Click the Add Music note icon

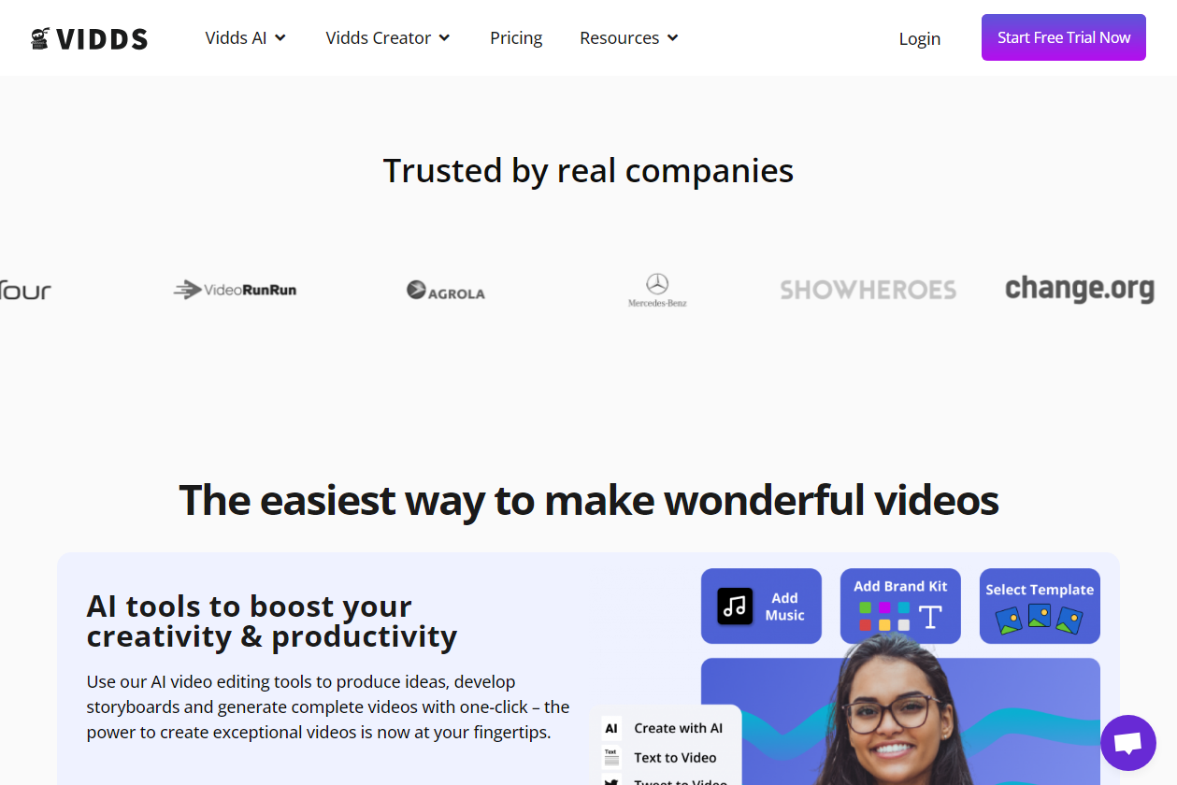tap(735, 607)
